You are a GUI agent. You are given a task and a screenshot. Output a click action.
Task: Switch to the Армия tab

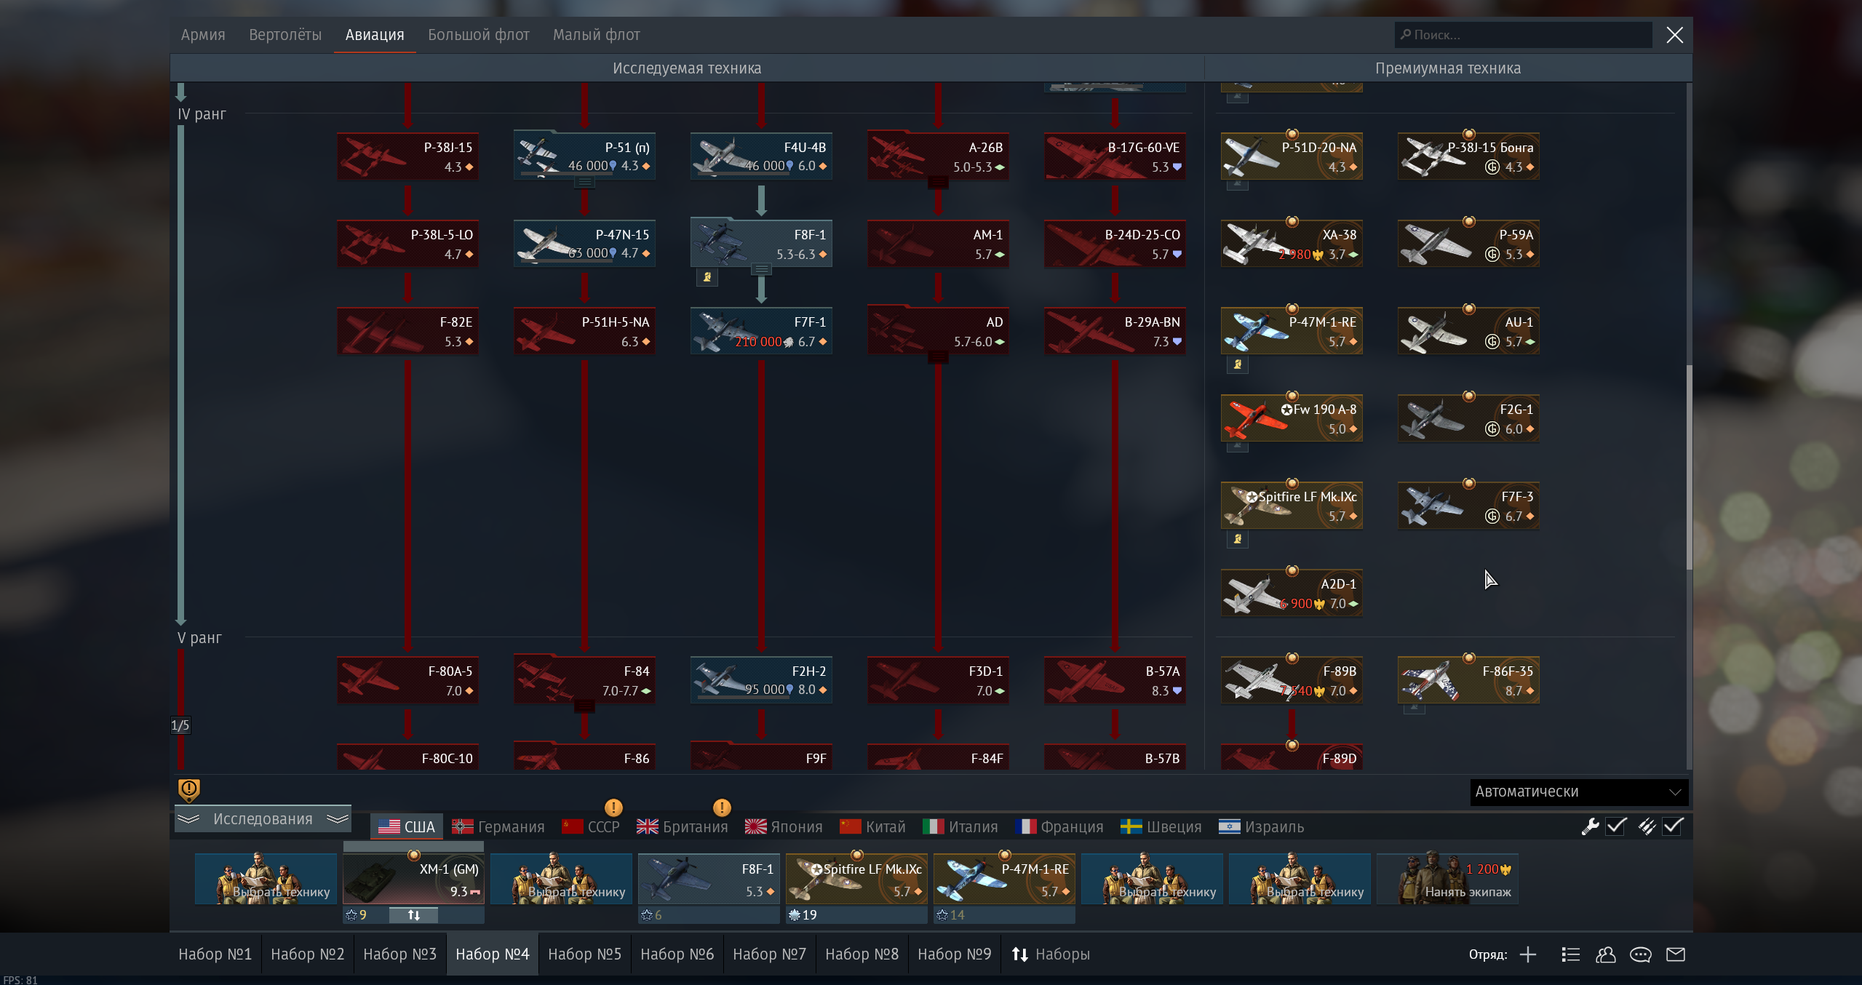coord(203,35)
